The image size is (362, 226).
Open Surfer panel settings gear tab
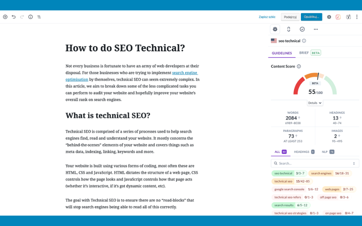[275, 29]
